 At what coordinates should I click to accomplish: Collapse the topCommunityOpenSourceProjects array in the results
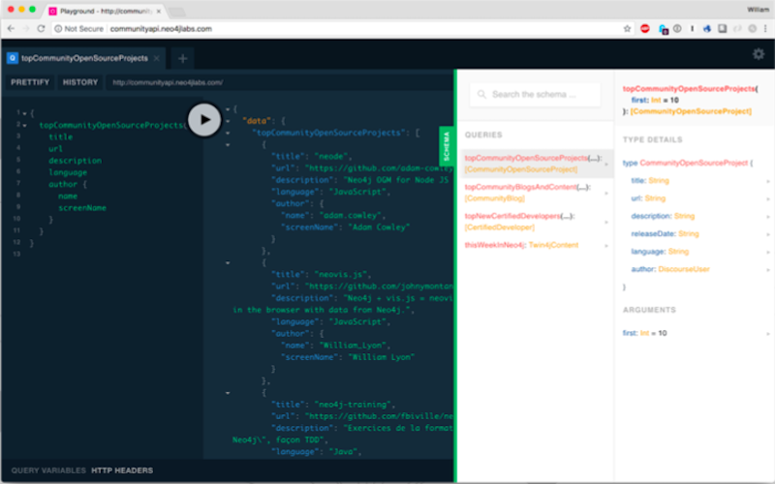(228, 133)
